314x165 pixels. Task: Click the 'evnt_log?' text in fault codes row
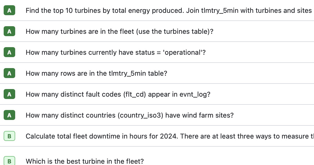(195, 95)
